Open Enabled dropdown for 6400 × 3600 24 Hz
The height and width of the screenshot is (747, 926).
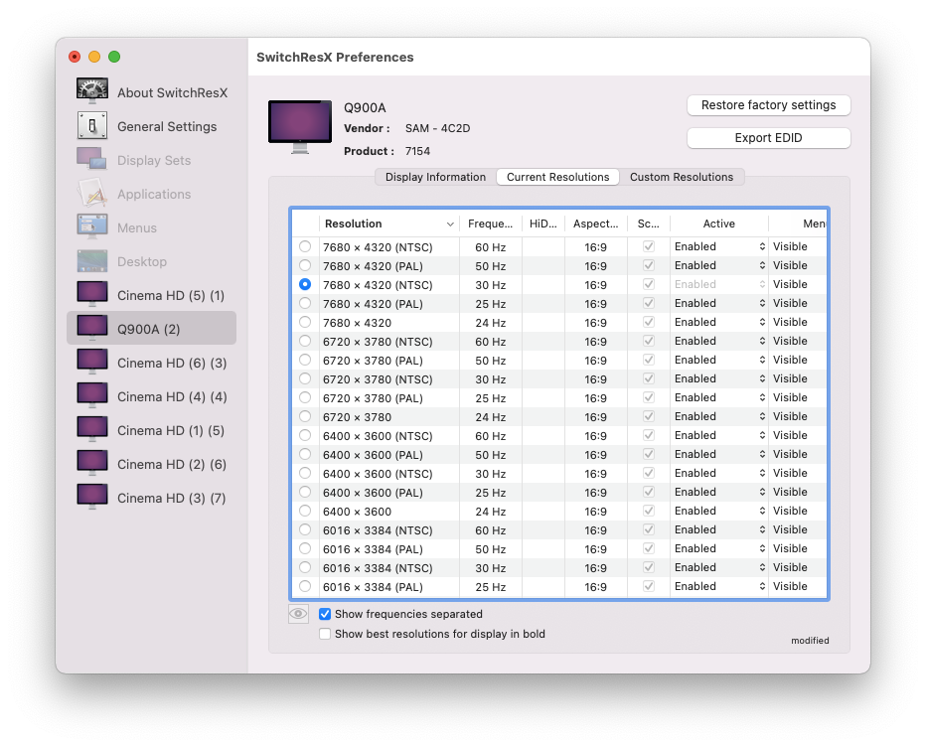pyautogui.click(x=719, y=511)
